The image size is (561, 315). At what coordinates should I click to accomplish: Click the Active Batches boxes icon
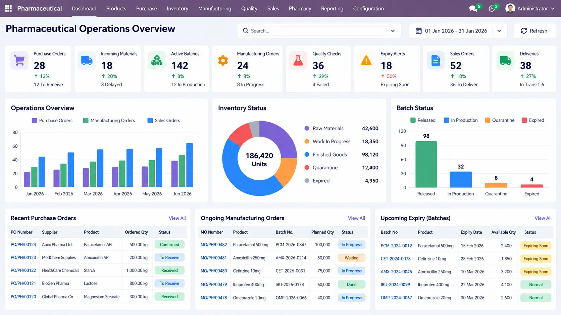coord(157,61)
